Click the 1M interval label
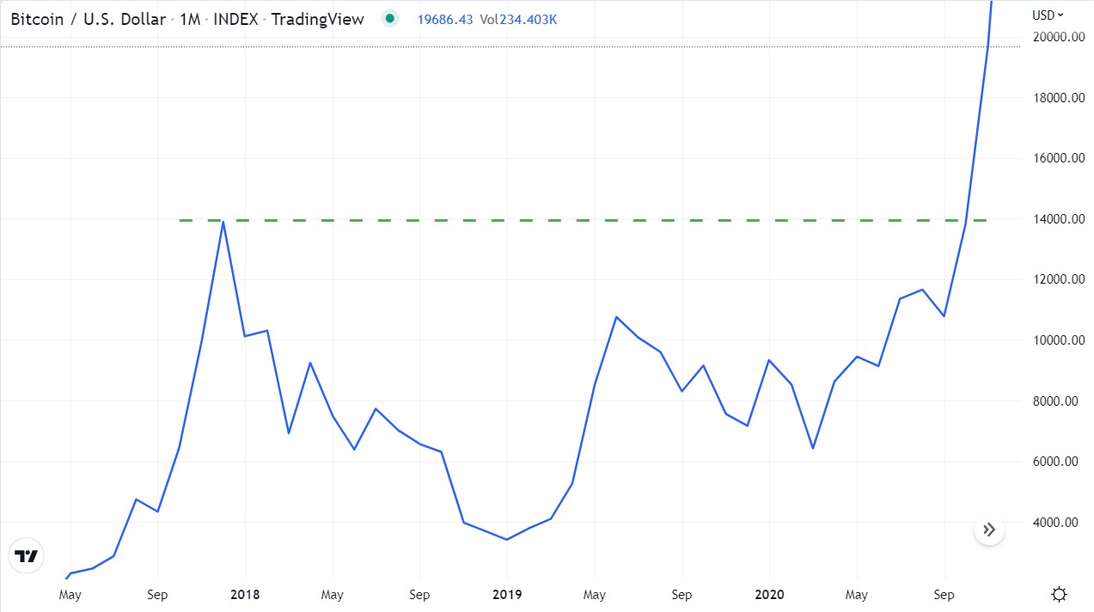This screenshot has height=612, width=1094. point(190,19)
